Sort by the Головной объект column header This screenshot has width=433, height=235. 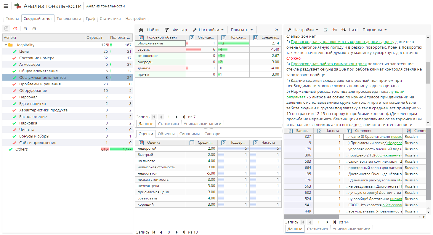(161, 37)
